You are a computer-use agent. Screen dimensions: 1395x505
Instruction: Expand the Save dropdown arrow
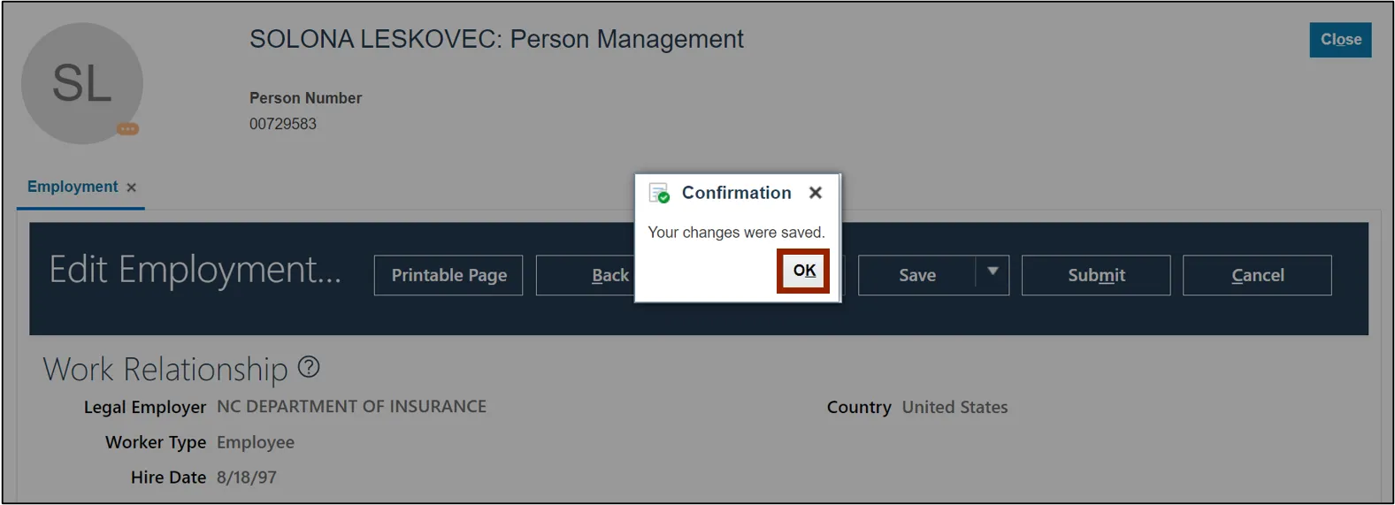click(x=993, y=272)
